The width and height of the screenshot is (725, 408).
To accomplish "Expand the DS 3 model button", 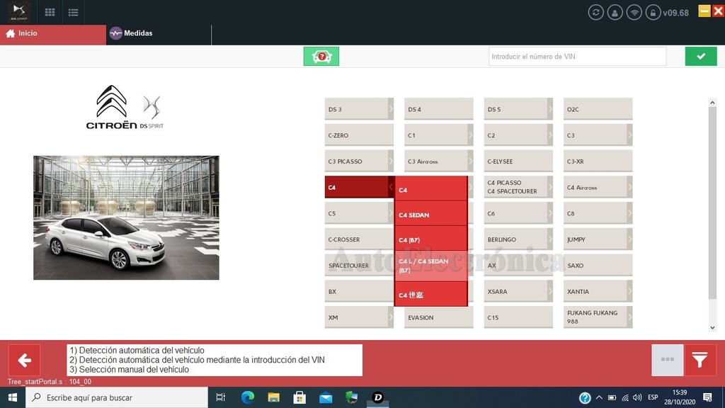I will pyautogui.click(x=359, y=109).
